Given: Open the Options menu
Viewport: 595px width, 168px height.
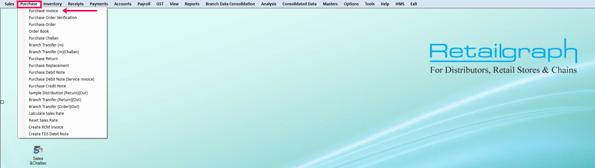Looking at the screenshot, I should pyautogui.click(x=351, y=4).
